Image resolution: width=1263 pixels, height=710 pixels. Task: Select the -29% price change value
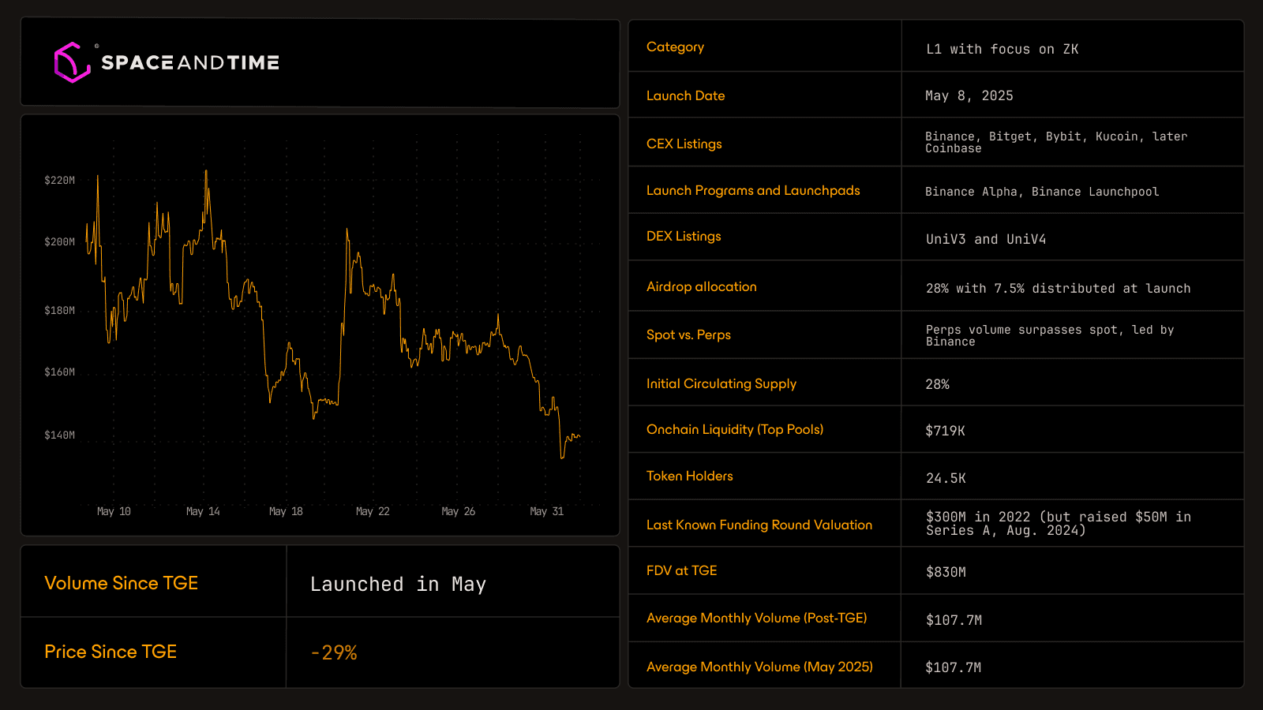pos(334,653)
